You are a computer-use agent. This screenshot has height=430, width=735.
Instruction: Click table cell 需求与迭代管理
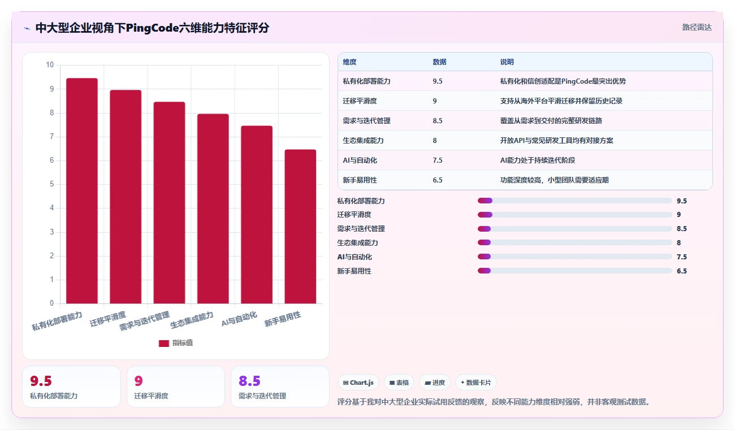coord(366,121)
